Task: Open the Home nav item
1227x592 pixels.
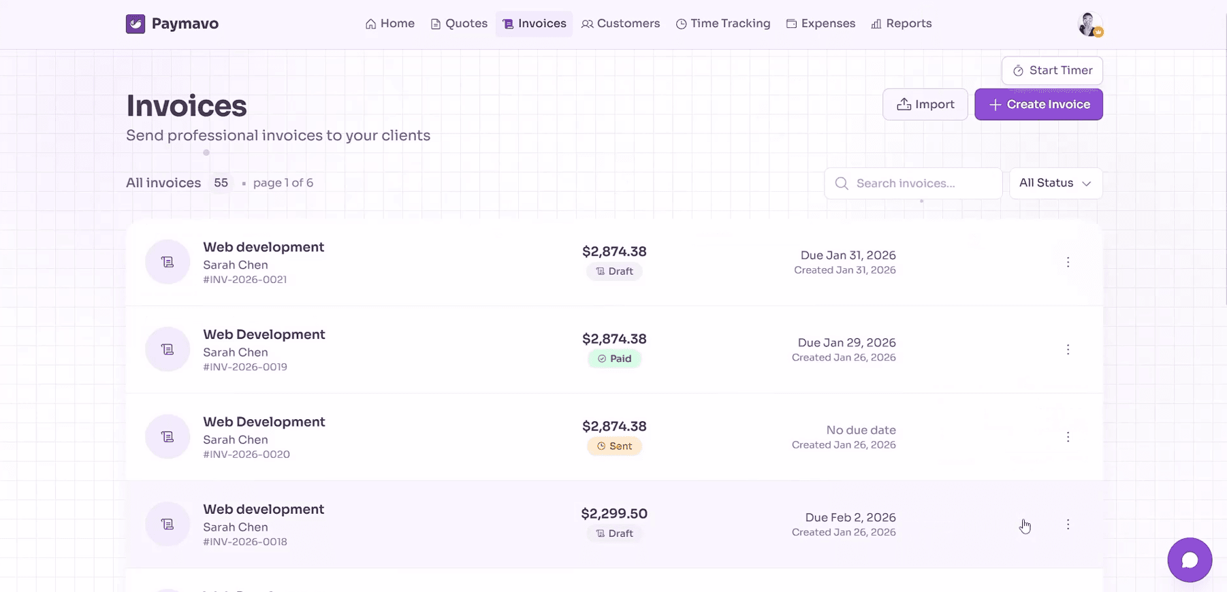Action: [390, 24]
